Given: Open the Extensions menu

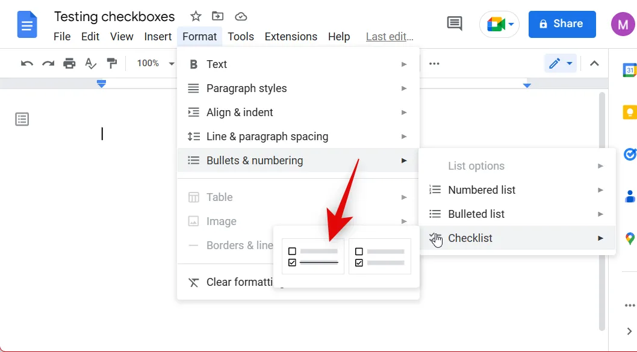Looking at the screenshot, I should pyautogui.click(x=291, y=37).
